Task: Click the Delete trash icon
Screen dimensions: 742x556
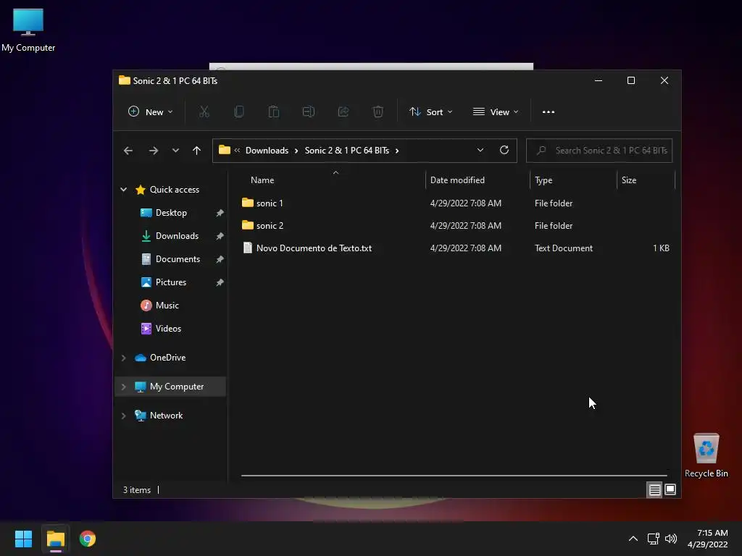Action: [378, 112]
